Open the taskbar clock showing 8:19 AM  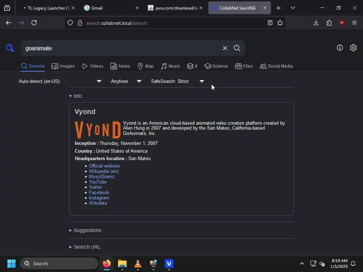tap(339, 263)
